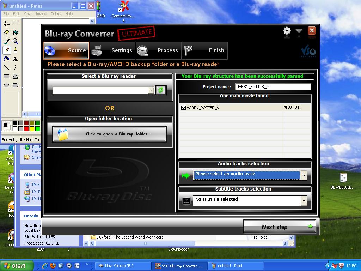
Task: Click Paint's vertical scrollbar up arrow
Action: tap(92, 21)
